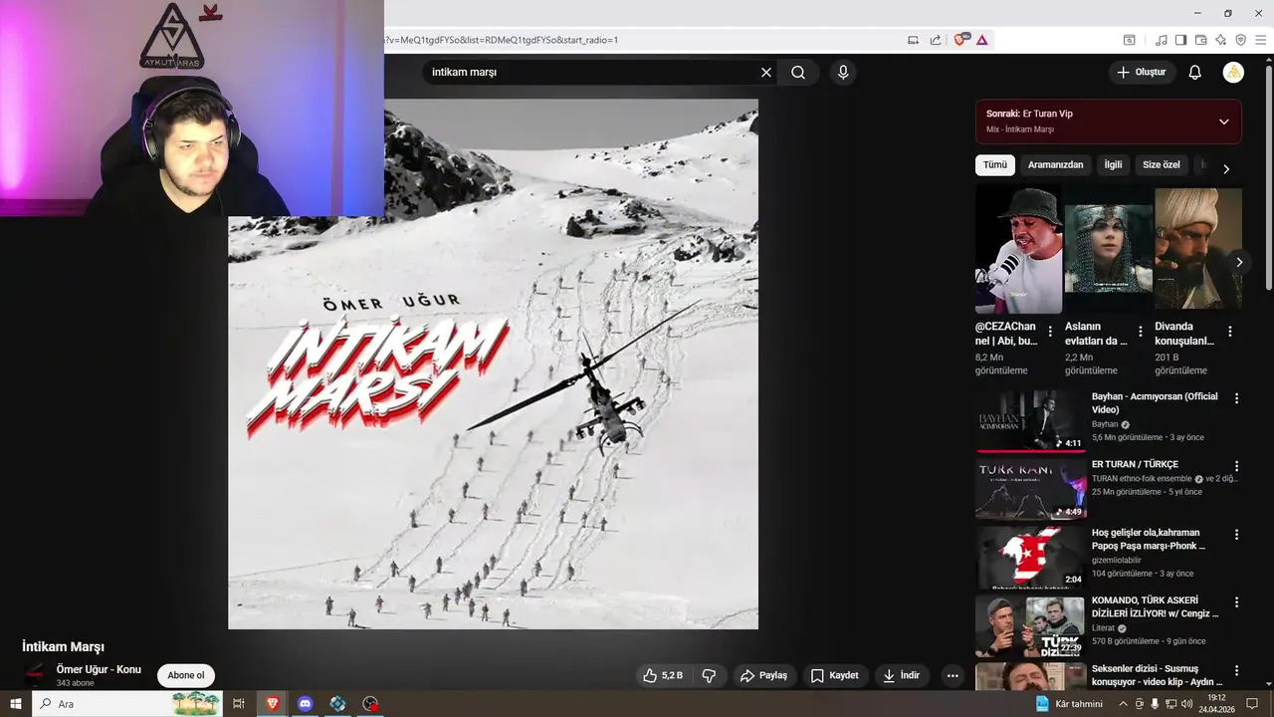Show next Shorts with the carousel arrow
The image size is (1274, 717).
click(x=1239, y=262)
